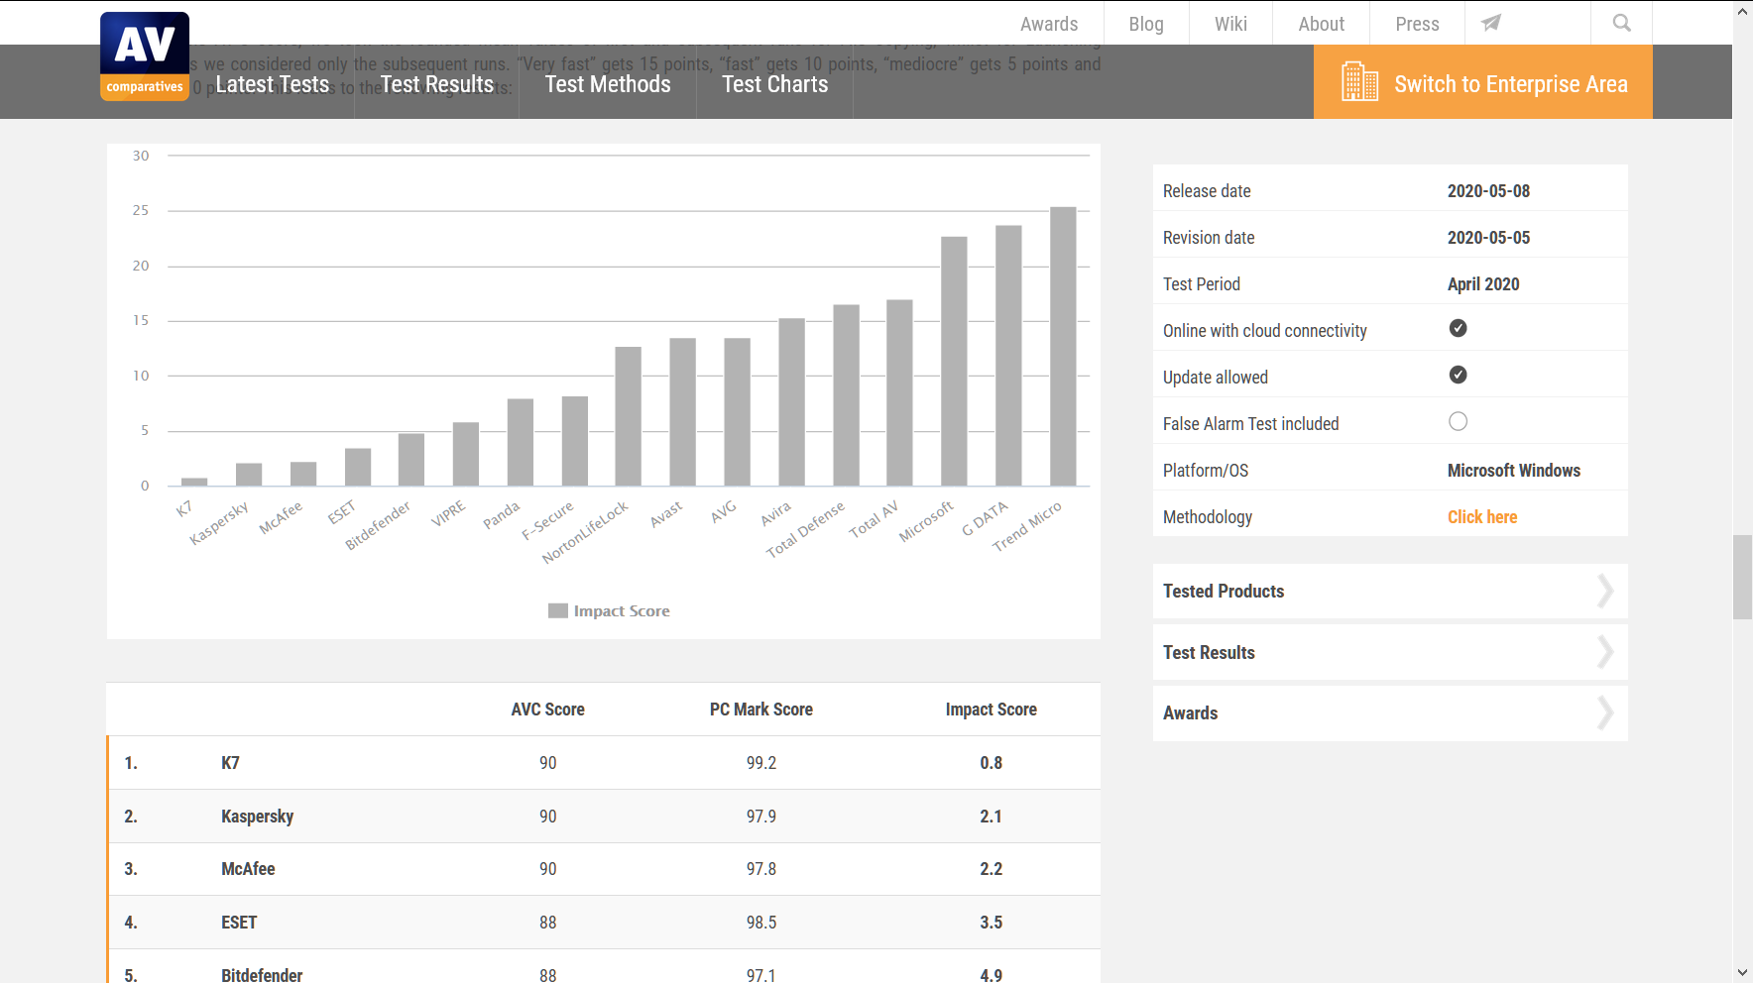The width and height of the screenshot is (1753, 983).
Task: Toggle the Impact Score legend swatch
Action: tap(558, 610)
